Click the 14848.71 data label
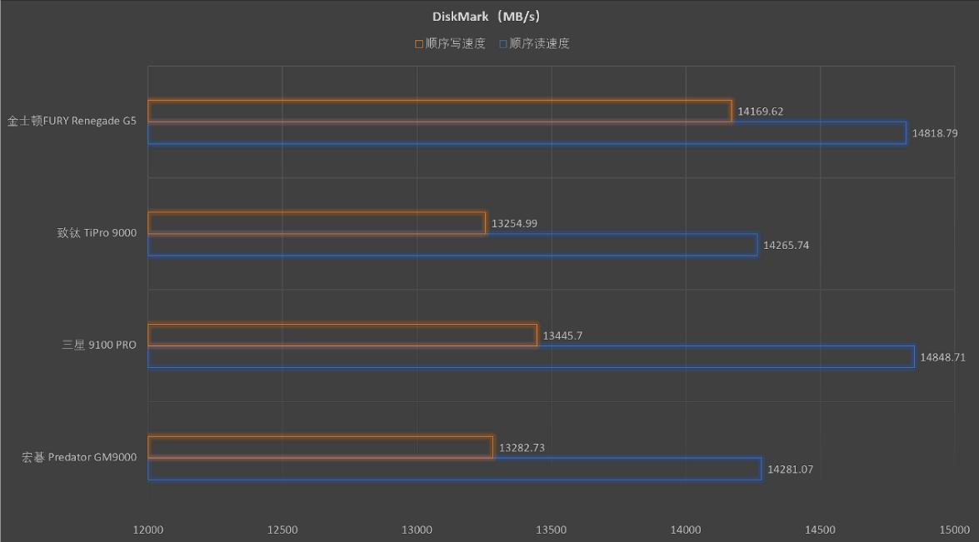This screenshot has width=979, height=542. [943, 358]
